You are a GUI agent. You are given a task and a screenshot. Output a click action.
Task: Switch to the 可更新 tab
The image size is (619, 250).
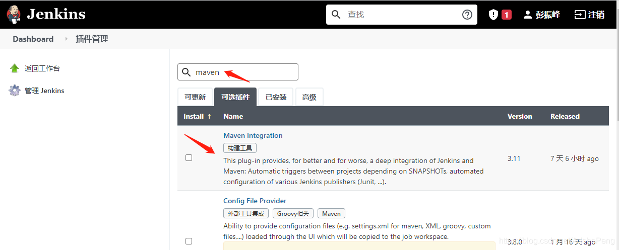195,97
